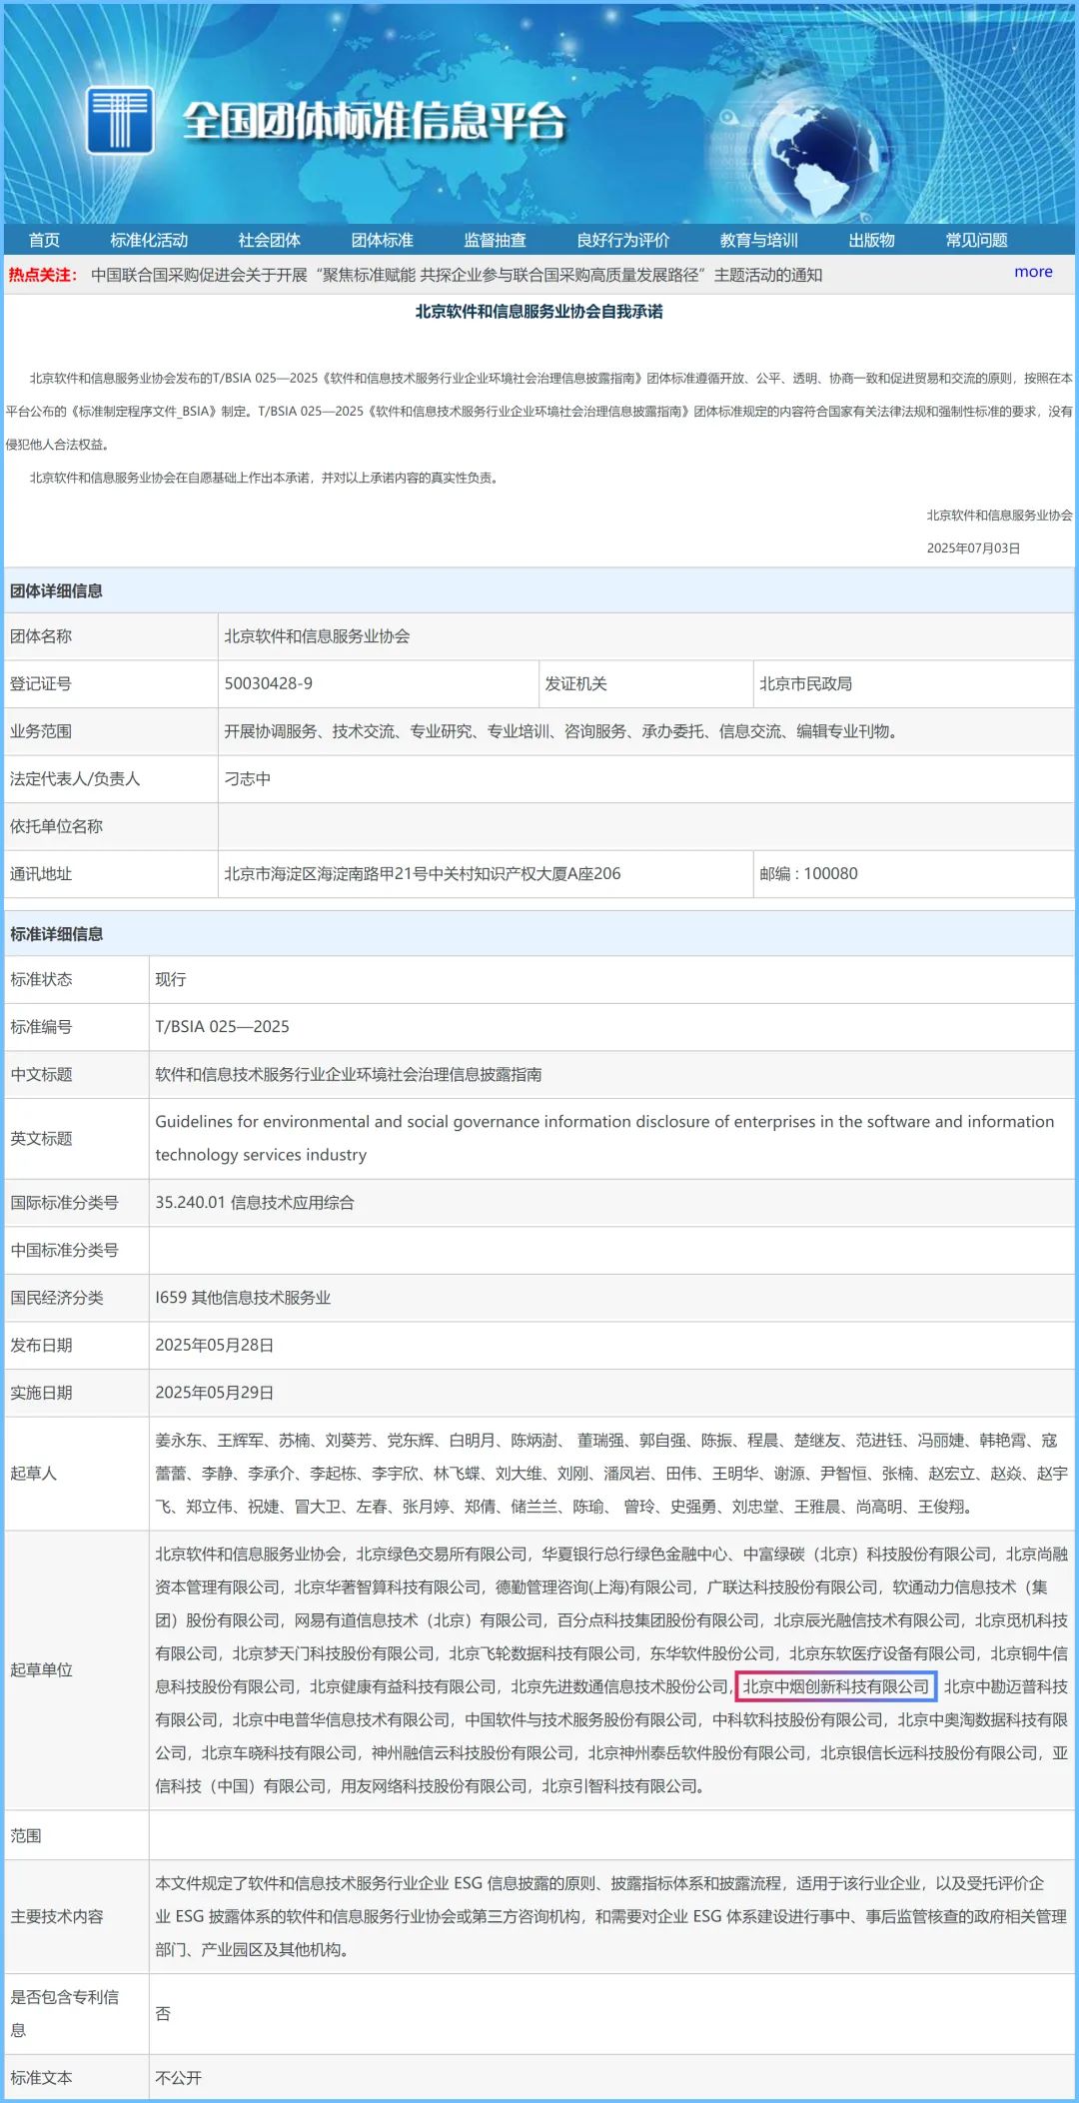Go to 社会团体 in the nav bar
The image size is (1079, 2103).
[x=269, y=240]
